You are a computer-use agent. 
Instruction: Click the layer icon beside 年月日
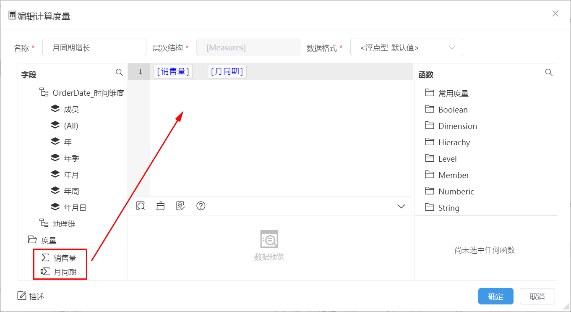click(x=55, y=207)
